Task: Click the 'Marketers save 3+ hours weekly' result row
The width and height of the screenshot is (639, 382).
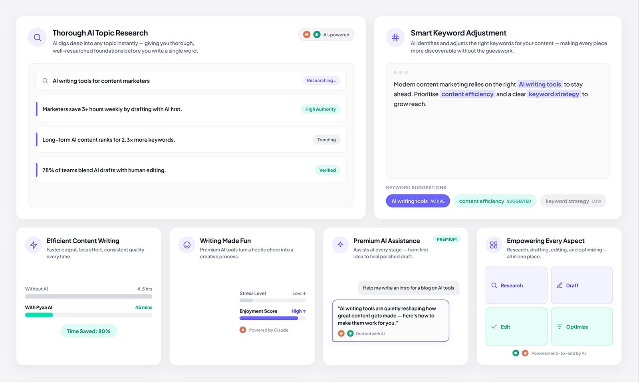Action: pos(191,109)
